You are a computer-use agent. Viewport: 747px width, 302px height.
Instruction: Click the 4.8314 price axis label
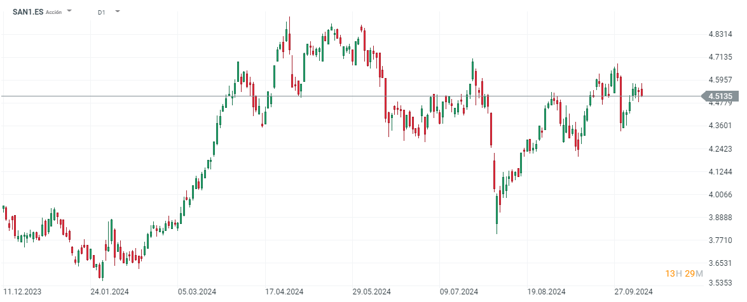pyautogui.click(x=720, y=34)
